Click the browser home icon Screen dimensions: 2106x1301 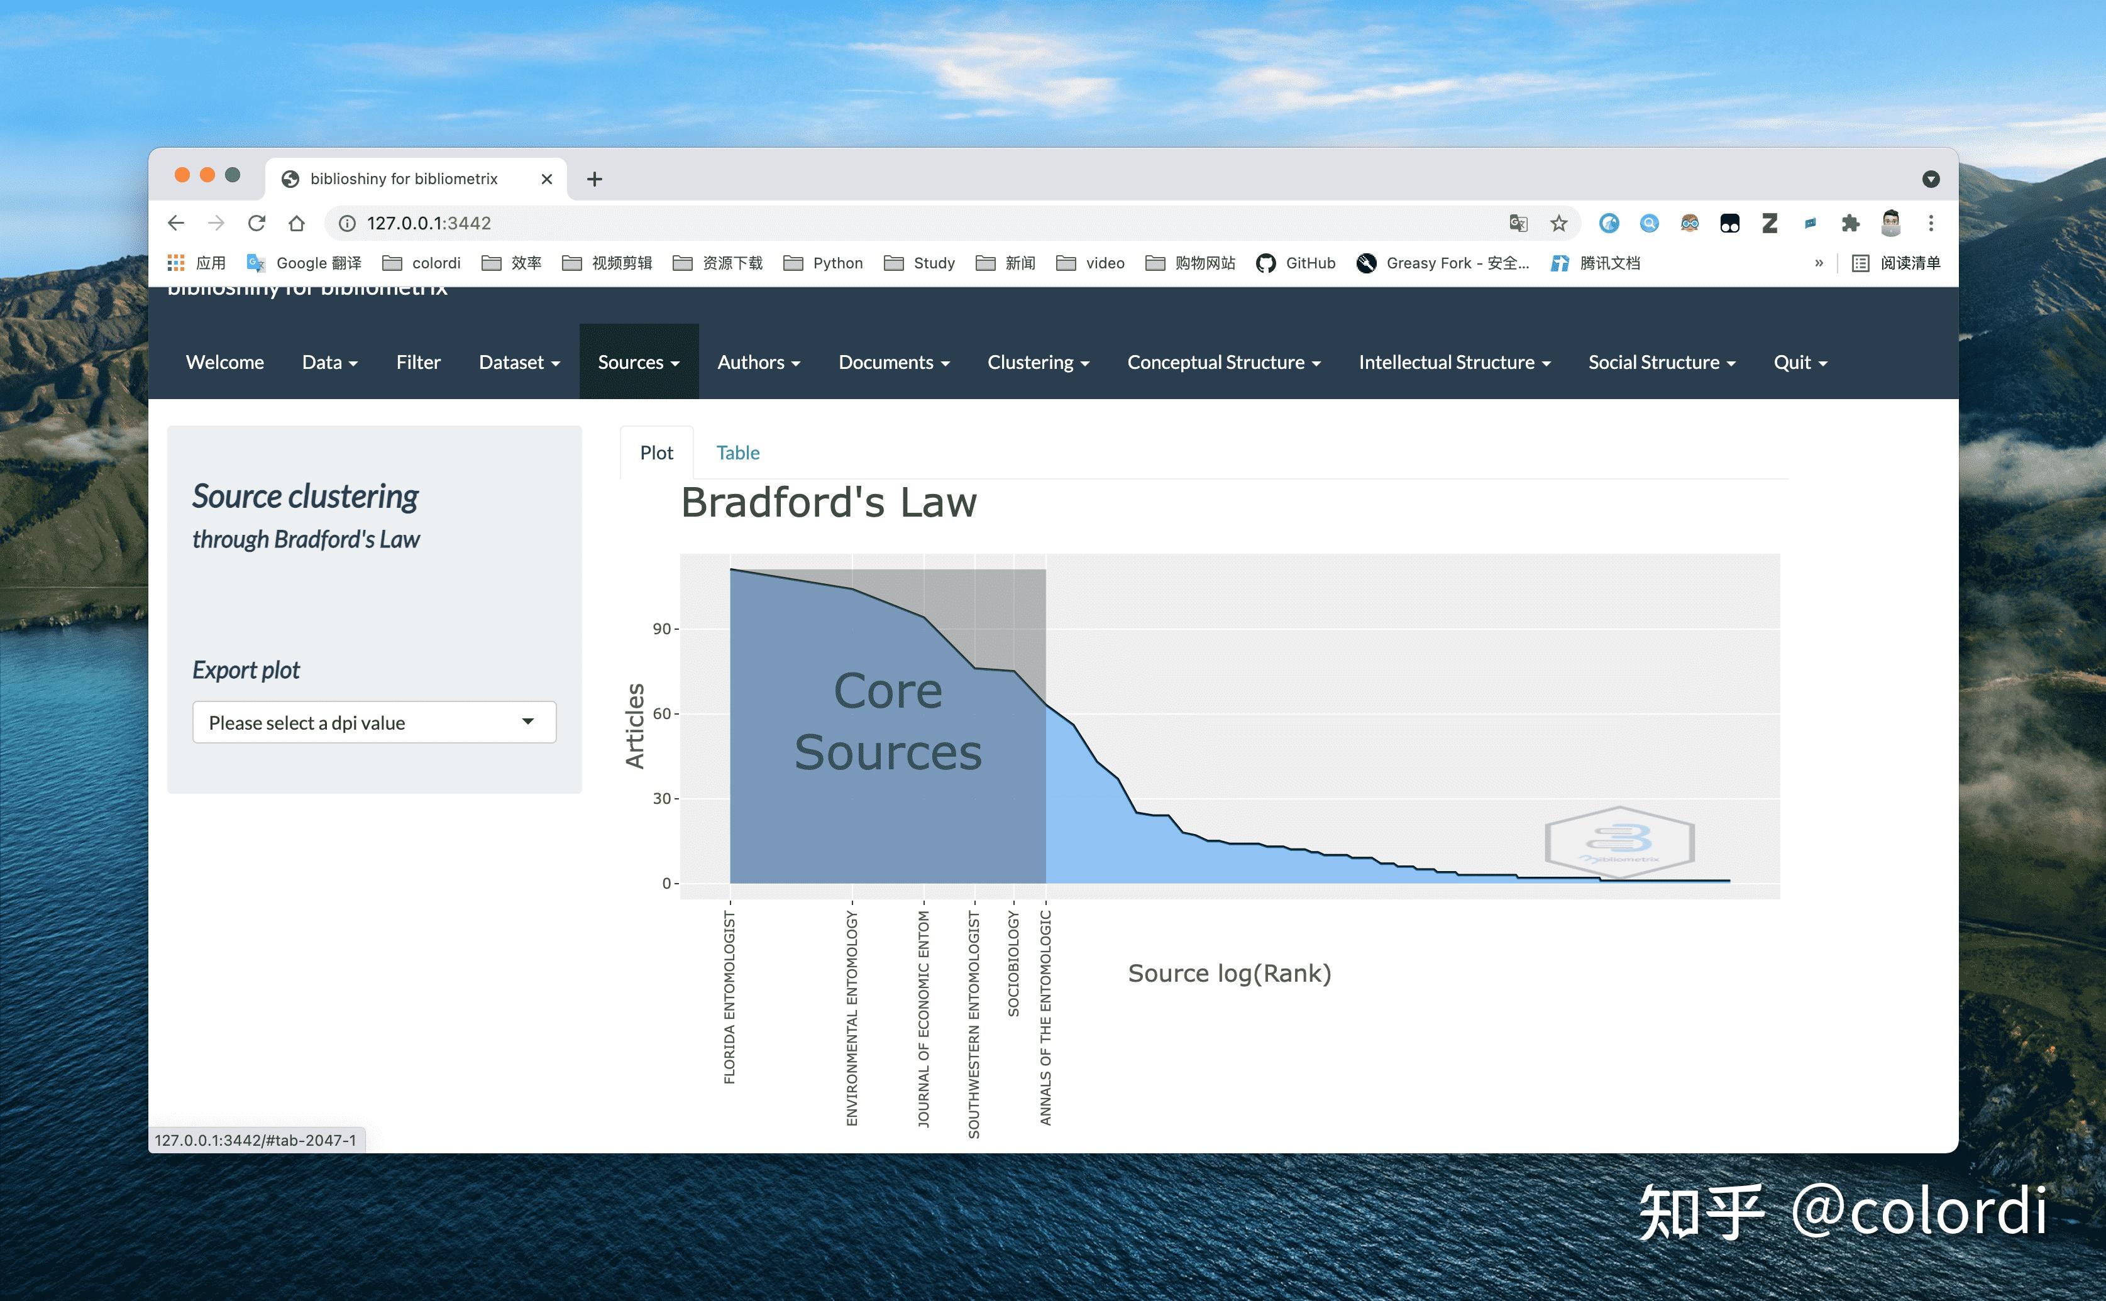coord(297,224)
